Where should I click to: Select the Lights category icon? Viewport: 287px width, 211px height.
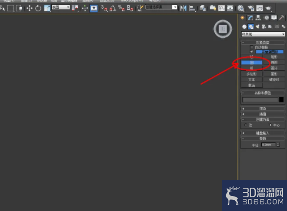pos(257,26)
